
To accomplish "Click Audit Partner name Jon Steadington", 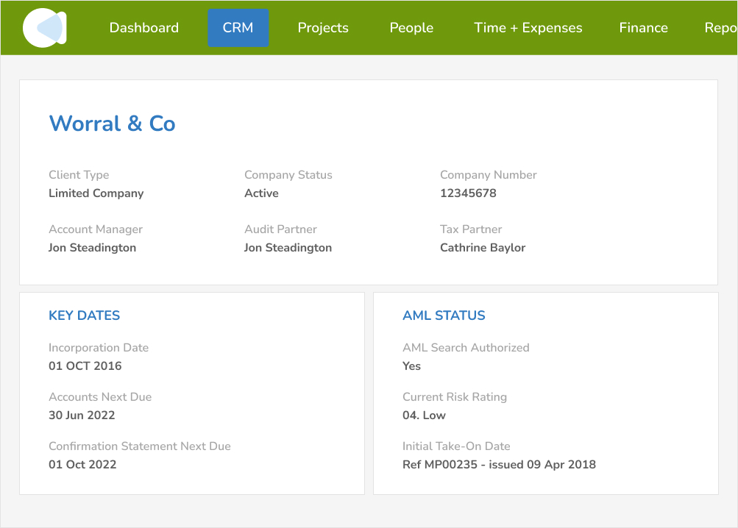I will (x=288, y=248).
